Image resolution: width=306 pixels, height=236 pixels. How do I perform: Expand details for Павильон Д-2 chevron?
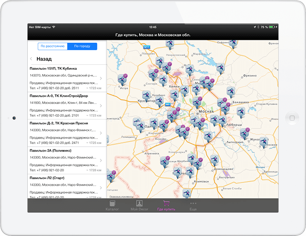pos(101,133)
